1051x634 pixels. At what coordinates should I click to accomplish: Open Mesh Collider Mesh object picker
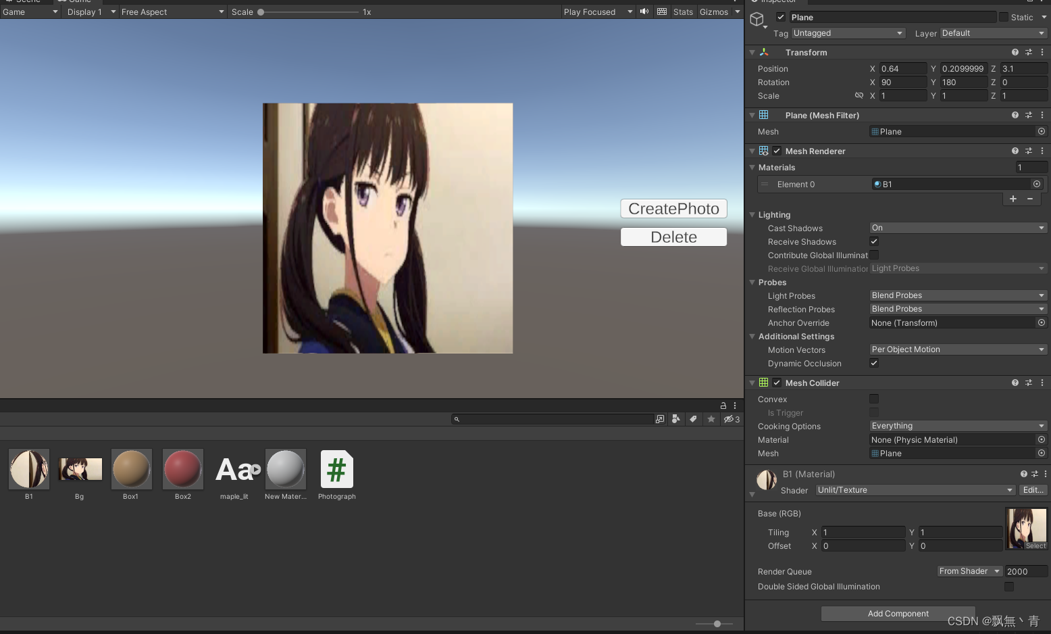(x=1042, y=453)
